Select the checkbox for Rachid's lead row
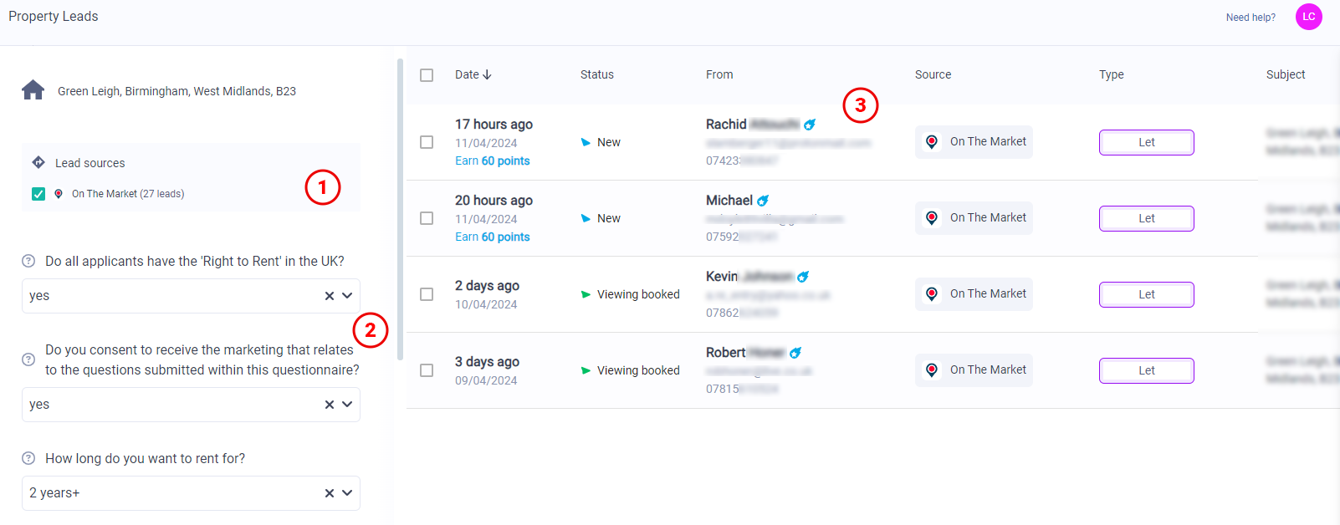Image resolution: width=1340 pixels, height=525 pixels. (x=427, y=142)
